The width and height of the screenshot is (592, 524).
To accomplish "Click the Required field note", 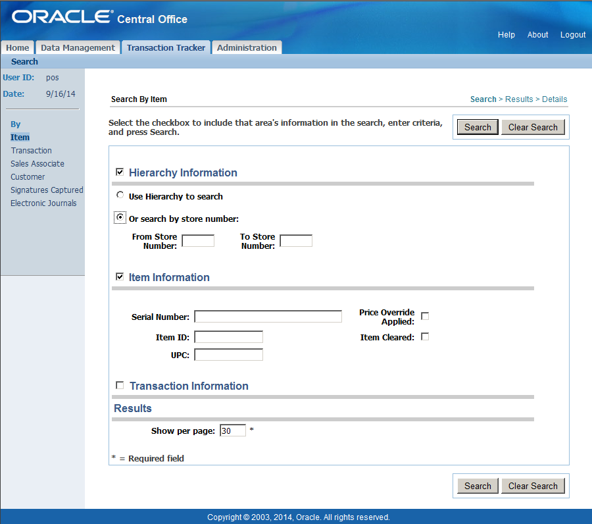I will coord(147,458).
